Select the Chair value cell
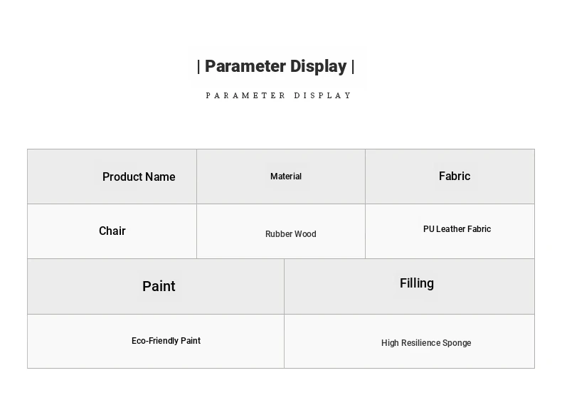562x395 pixels. tap(112, 231)
